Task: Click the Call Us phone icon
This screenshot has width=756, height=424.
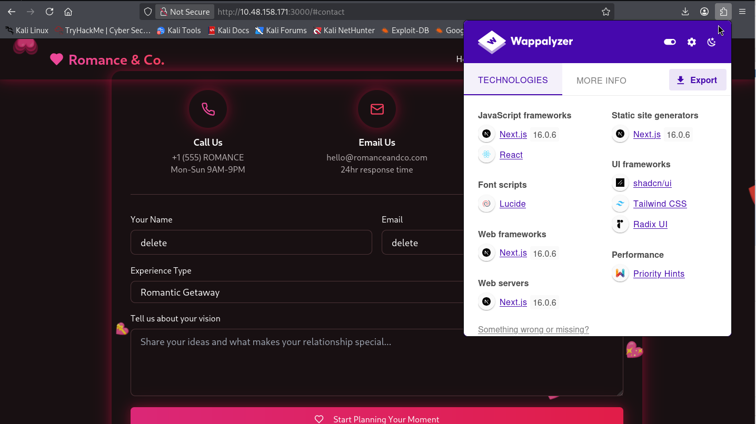Action: tap(208, 109)
